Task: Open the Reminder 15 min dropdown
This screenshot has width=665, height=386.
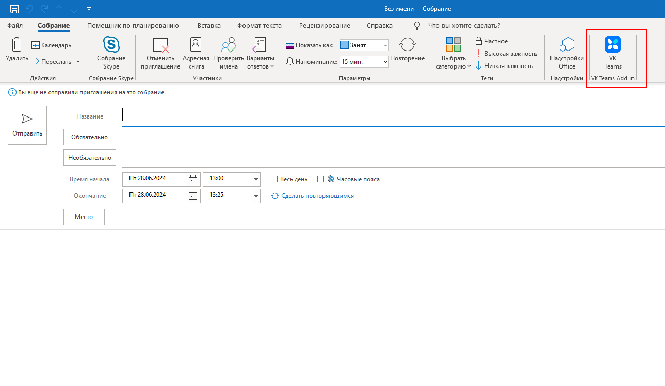Action: 385,62
